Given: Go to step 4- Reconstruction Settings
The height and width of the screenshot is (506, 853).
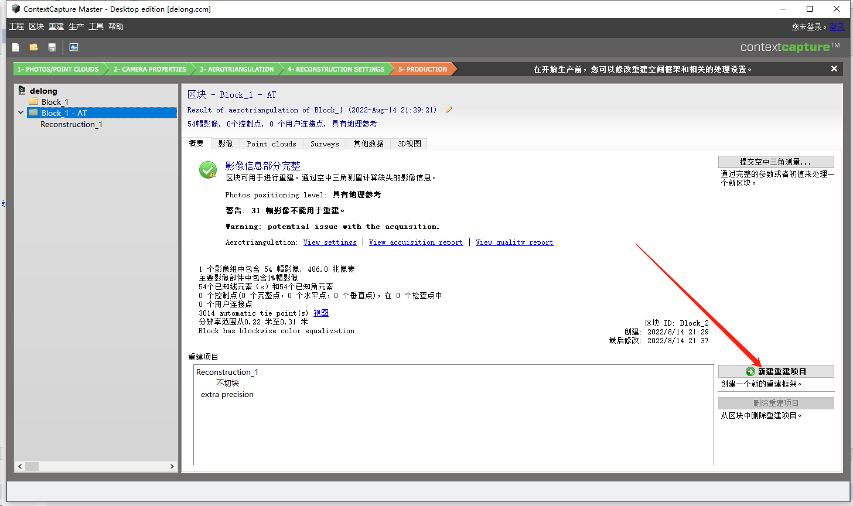Looking at the screenshot, I should click(x=336, y=69).
